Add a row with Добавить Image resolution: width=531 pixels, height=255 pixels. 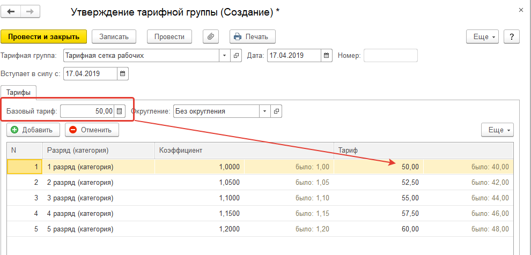pyautogui.click(x=32, y=130)
